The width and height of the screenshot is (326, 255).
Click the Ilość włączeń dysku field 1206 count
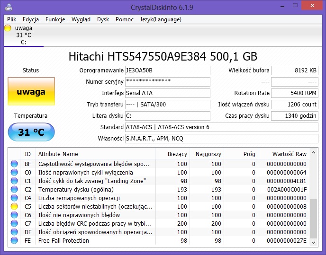click(295, 105)
